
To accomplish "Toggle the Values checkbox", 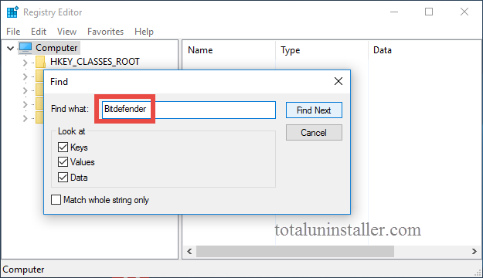I will [63, 162].
